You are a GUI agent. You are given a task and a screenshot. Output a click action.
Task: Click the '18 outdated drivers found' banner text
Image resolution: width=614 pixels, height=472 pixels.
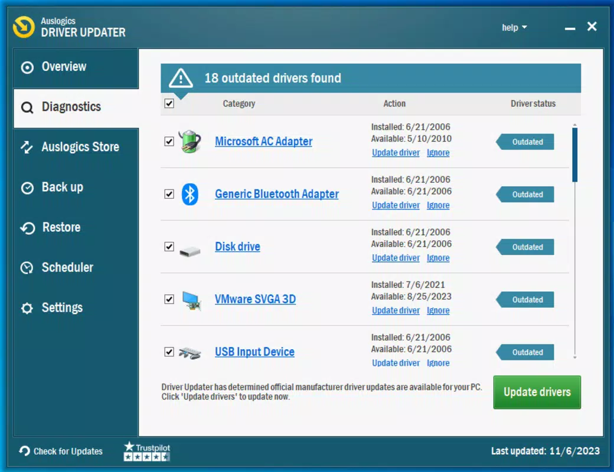click(x=273, y=78)
